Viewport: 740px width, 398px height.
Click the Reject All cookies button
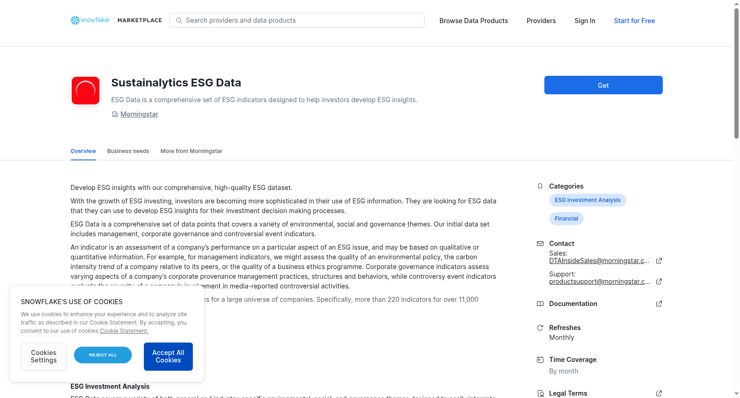103,355
